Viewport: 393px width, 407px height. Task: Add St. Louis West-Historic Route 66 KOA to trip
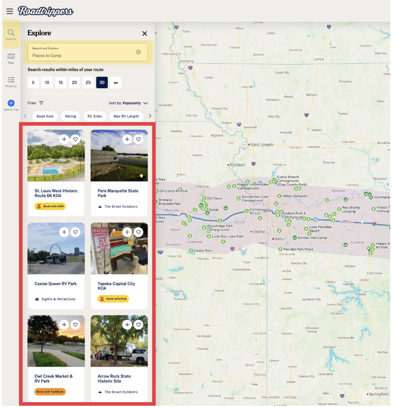[64, 139]
